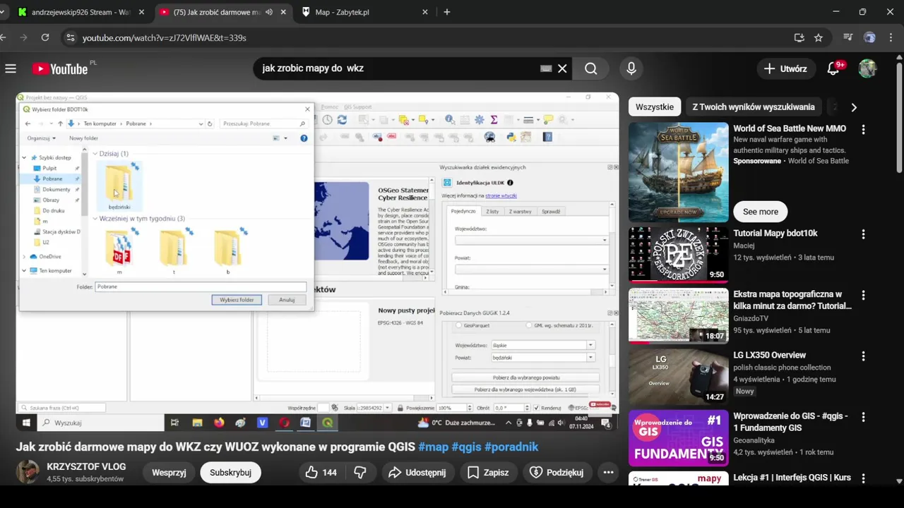
Task: Open the #qgis hashtag link
Action: coord(466,447)
